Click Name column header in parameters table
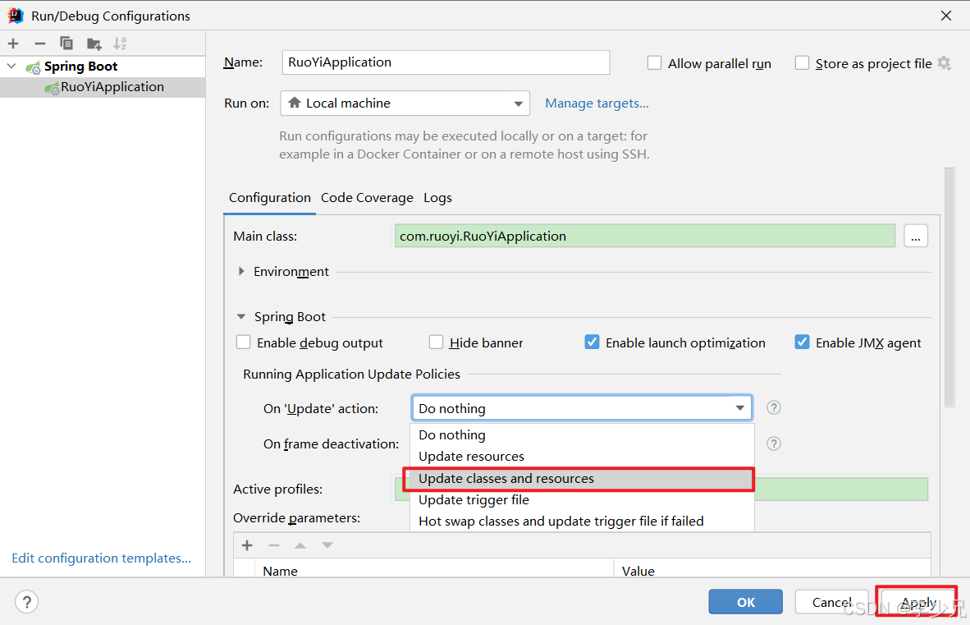Image resolution: width=970 pixels, height=625 pixels. coord(433,571)
